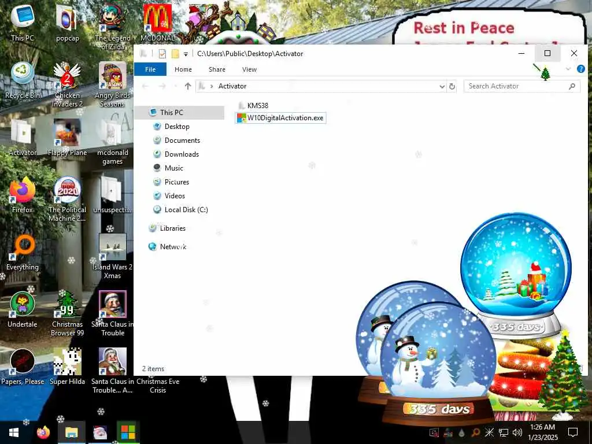Open Videos in navigation pane
This screenshot has width=592, height=444.
(x=175, y=196)
